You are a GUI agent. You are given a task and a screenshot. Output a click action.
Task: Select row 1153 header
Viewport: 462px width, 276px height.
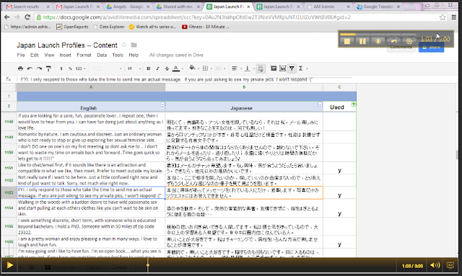coord(9,192)
